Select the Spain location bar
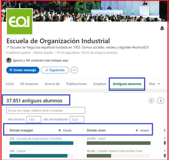The image size is (169, 160). tap(119, 143)
